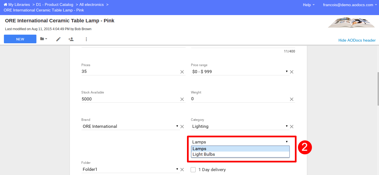Open the Price range dropdown
Screen dimensions: 379x175
[240, 72]
